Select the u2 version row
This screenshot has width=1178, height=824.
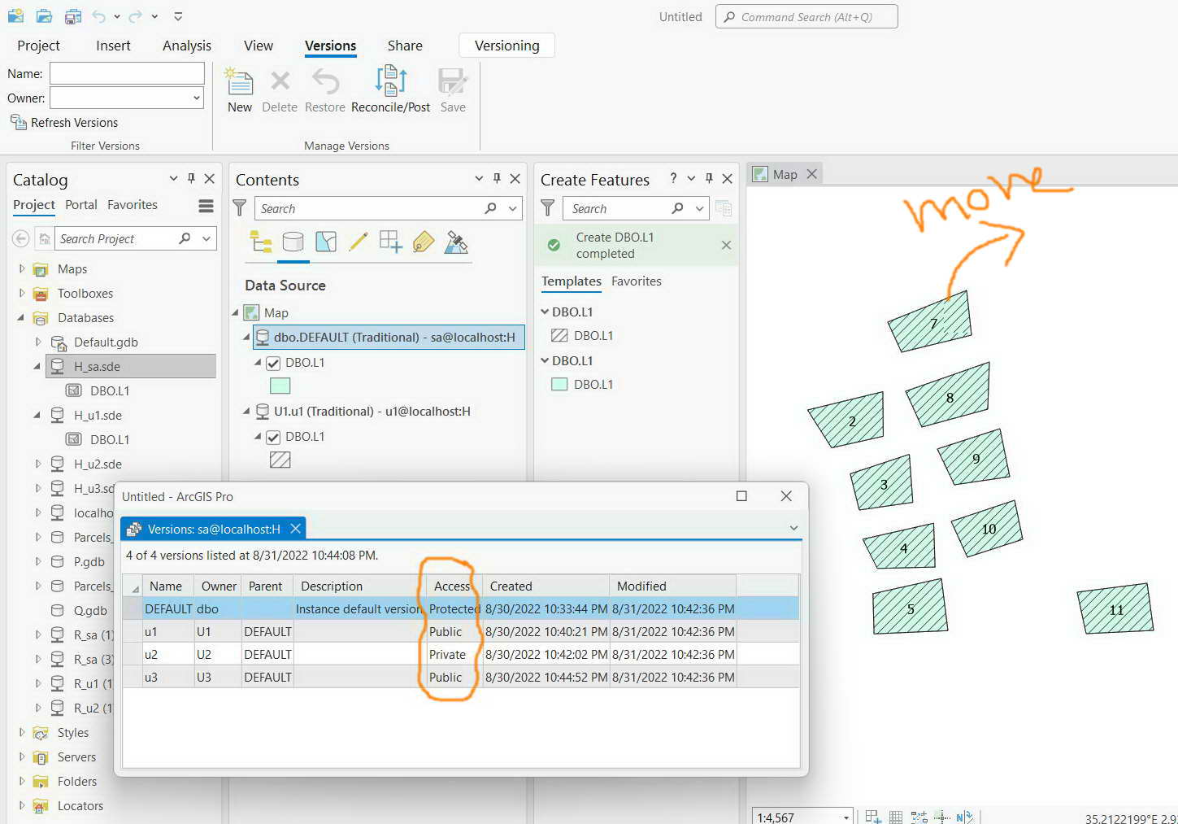click(x=461, y=654)
